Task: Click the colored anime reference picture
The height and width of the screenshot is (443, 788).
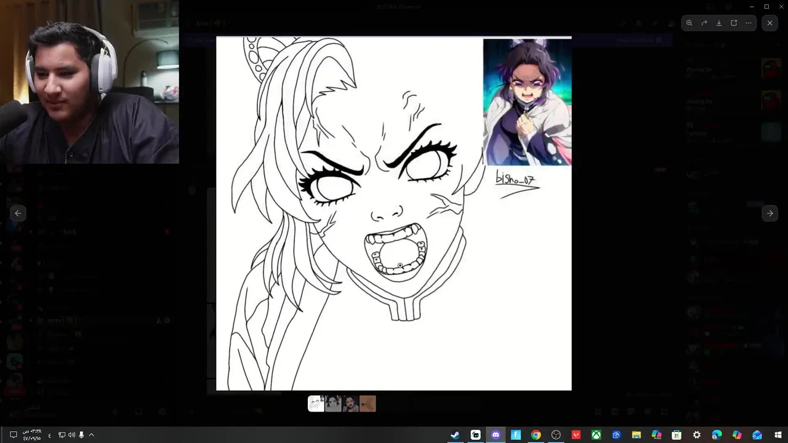Action: [527, 102]
